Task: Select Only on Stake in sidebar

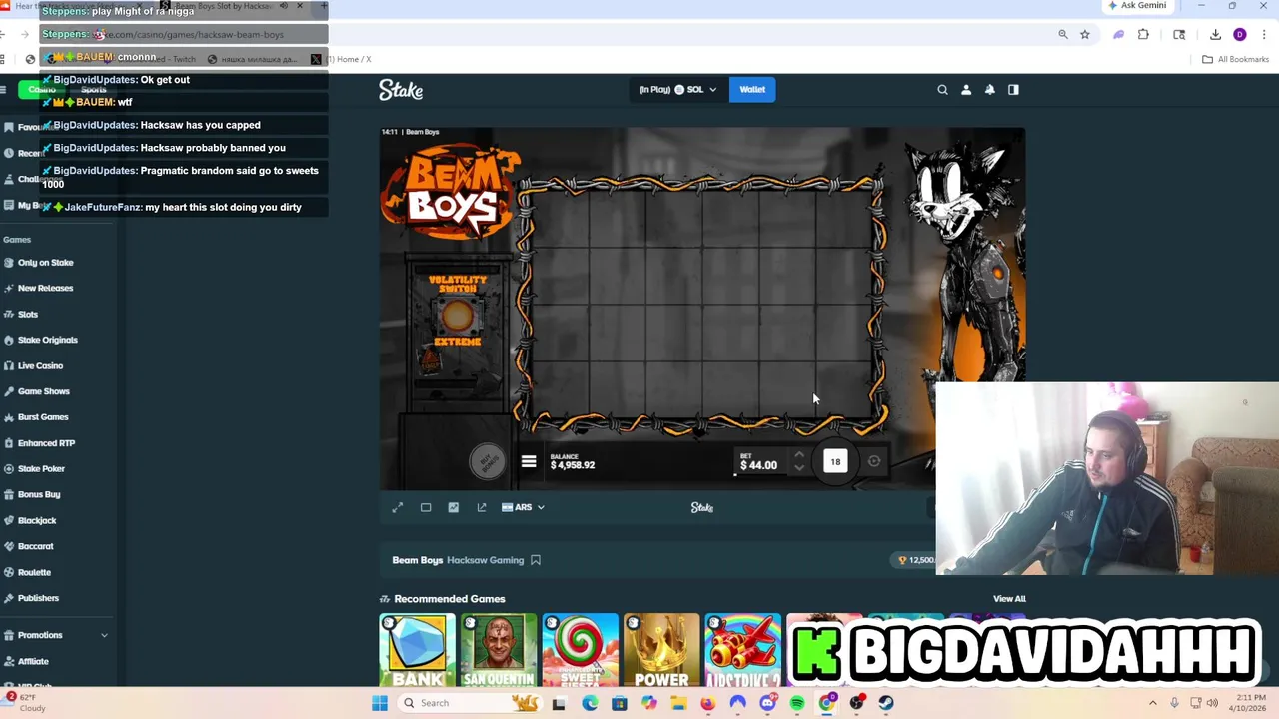Action: pyautogui.click(x=45, y=263)
